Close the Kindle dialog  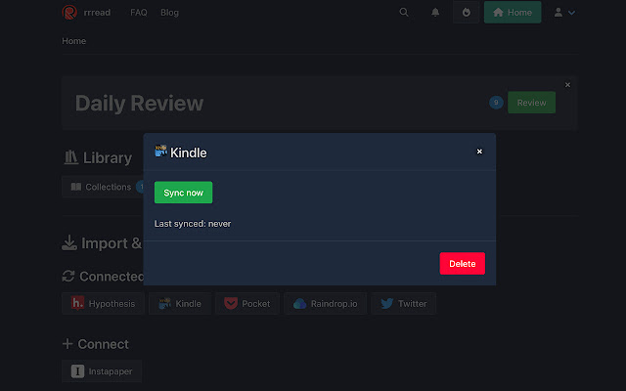pos(479,152)
